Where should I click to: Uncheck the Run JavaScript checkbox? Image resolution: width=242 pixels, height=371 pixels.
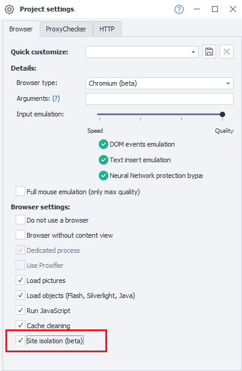(20, 310)
